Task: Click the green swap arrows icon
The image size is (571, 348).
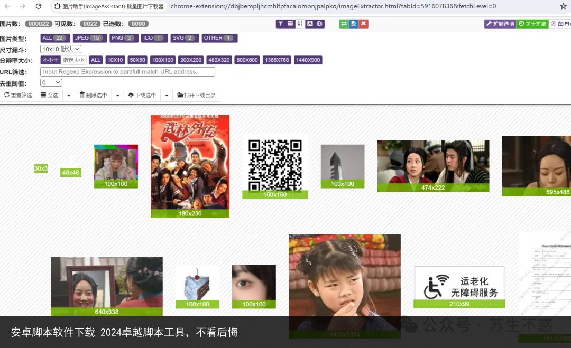Action: point(344,24)
